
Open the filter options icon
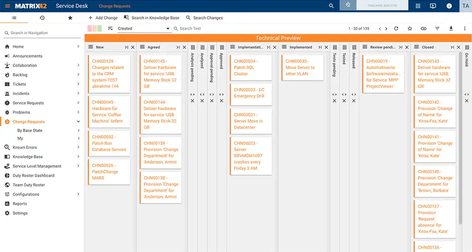pos(437,28)
